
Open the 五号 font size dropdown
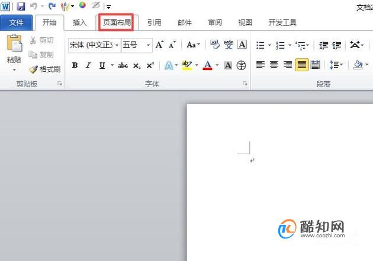(x=148, y=45)
